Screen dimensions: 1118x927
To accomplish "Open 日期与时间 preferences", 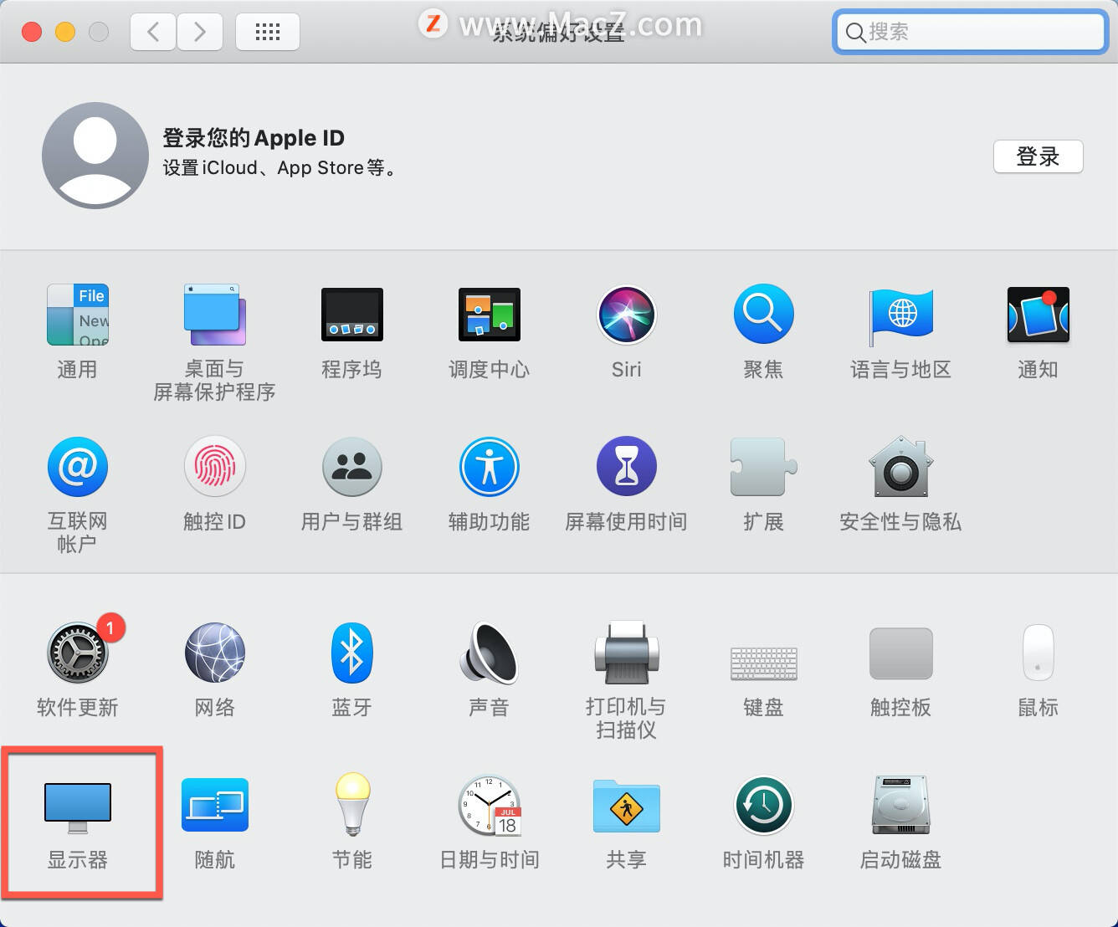I will [x=489, y=805].
